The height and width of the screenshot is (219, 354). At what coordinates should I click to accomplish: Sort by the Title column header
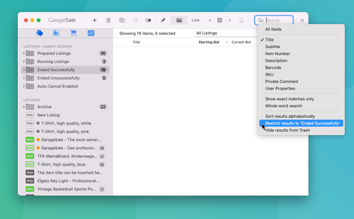coord(164,42)
